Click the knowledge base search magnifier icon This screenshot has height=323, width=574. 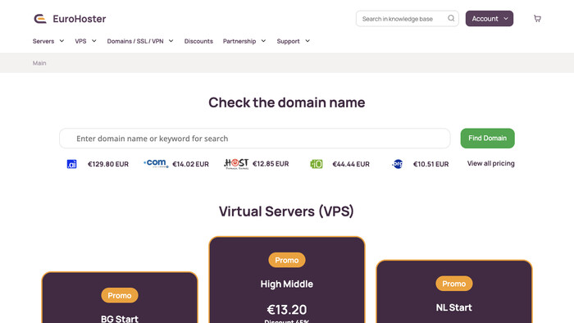(451, 18)
